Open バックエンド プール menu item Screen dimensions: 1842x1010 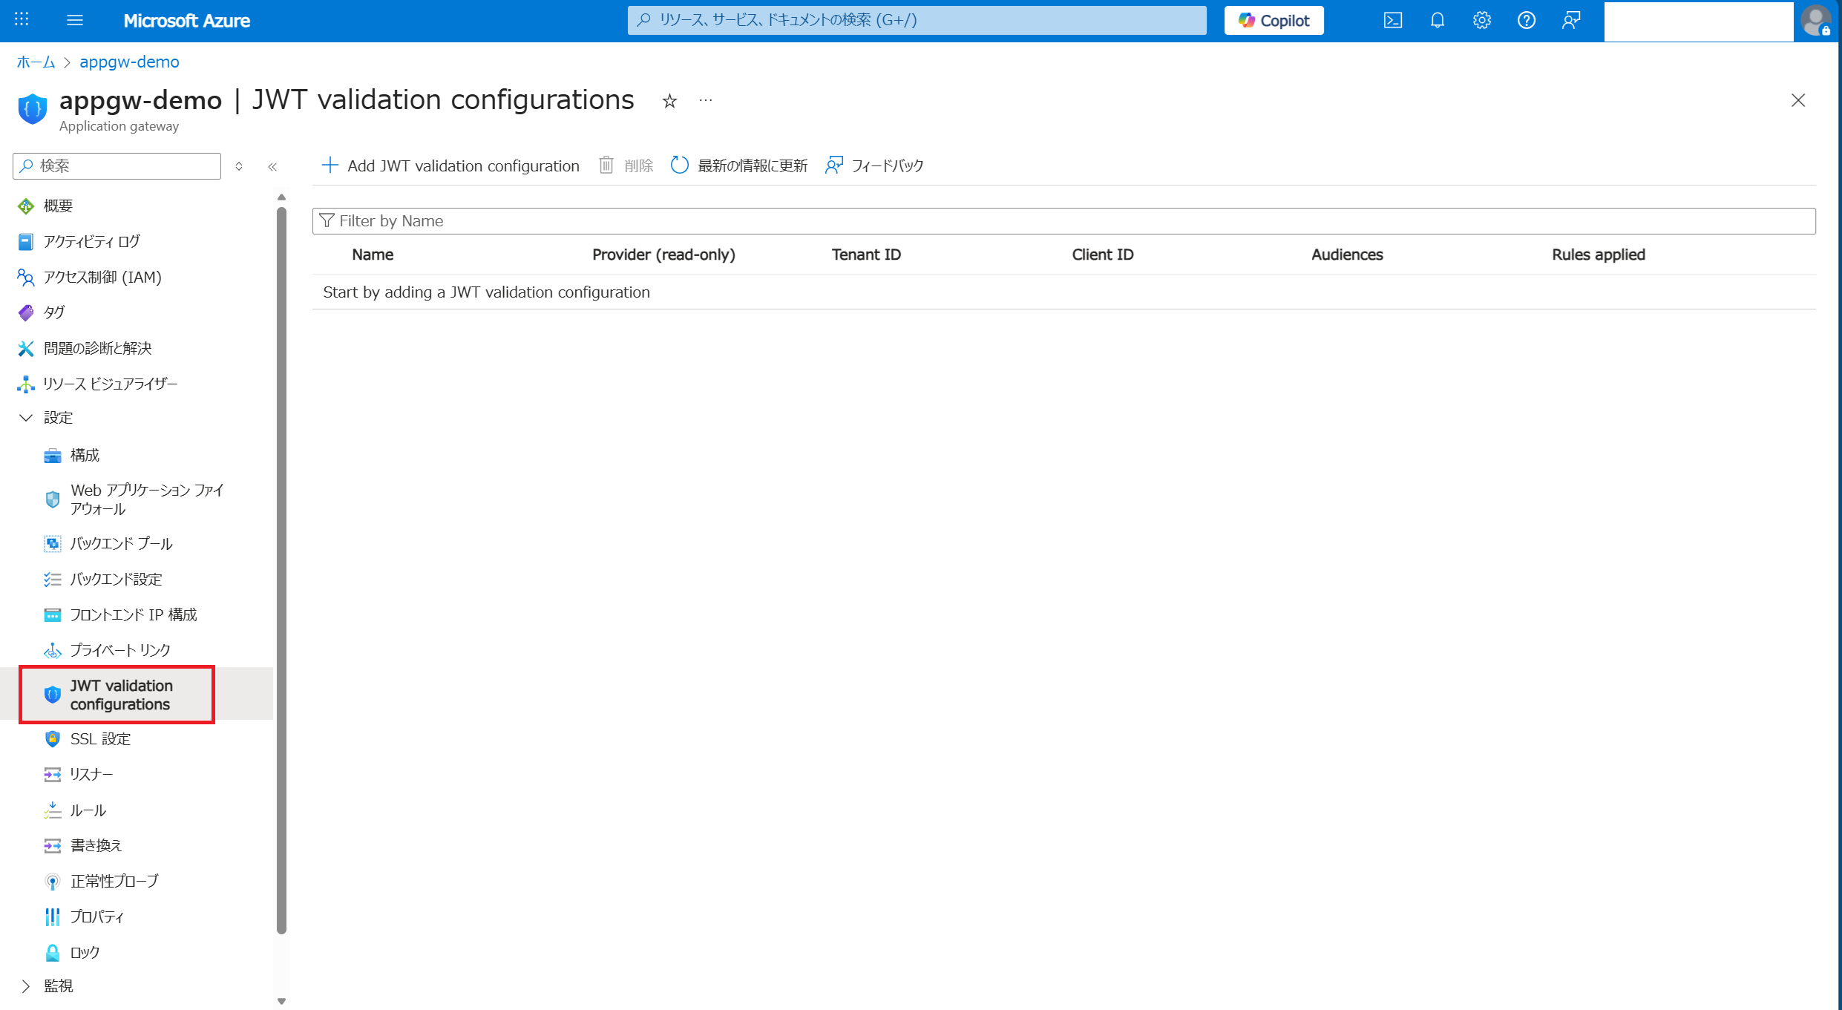pos(121,544)
